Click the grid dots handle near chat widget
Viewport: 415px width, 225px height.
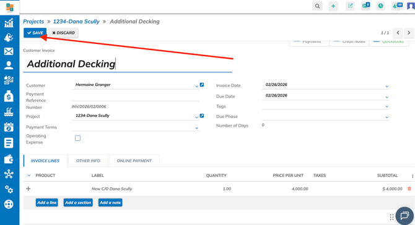(391, 217)
